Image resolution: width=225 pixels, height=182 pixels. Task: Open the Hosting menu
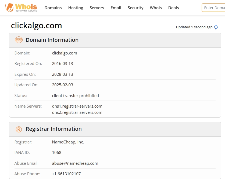(76, 8)
